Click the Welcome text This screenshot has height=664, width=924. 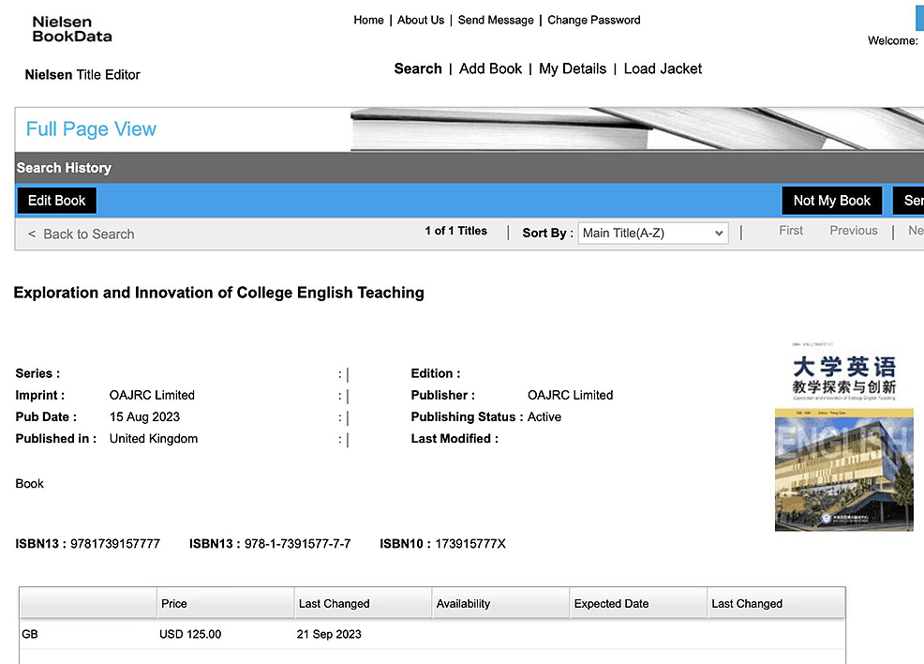pyautogui.click(x=893, y=40)
